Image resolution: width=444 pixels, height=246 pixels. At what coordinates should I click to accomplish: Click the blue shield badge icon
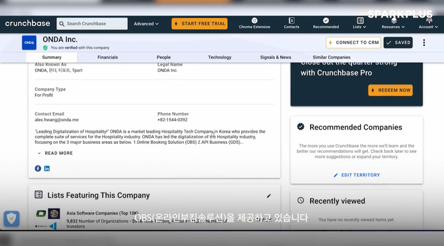click(11, 218)
